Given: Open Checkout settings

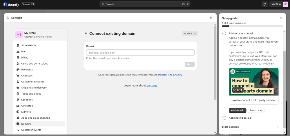Looking at the screenshot, I should click(40, 76).
